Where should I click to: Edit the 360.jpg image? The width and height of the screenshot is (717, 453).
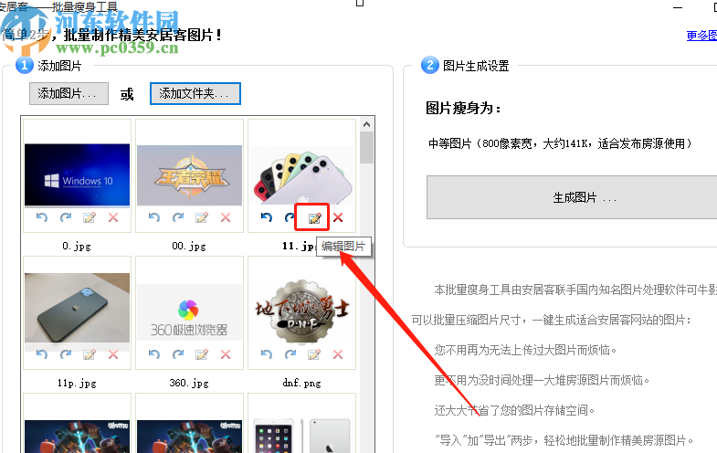point(202,354)
